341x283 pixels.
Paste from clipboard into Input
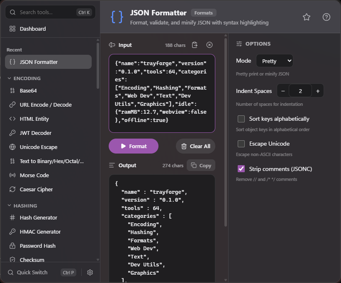click(195, 45)
